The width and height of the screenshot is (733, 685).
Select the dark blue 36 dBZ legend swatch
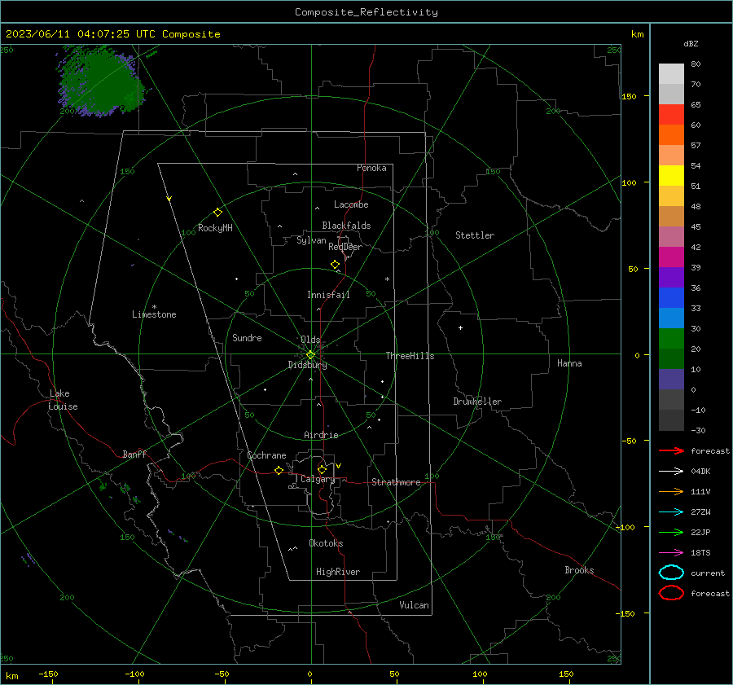coord(671,297)
